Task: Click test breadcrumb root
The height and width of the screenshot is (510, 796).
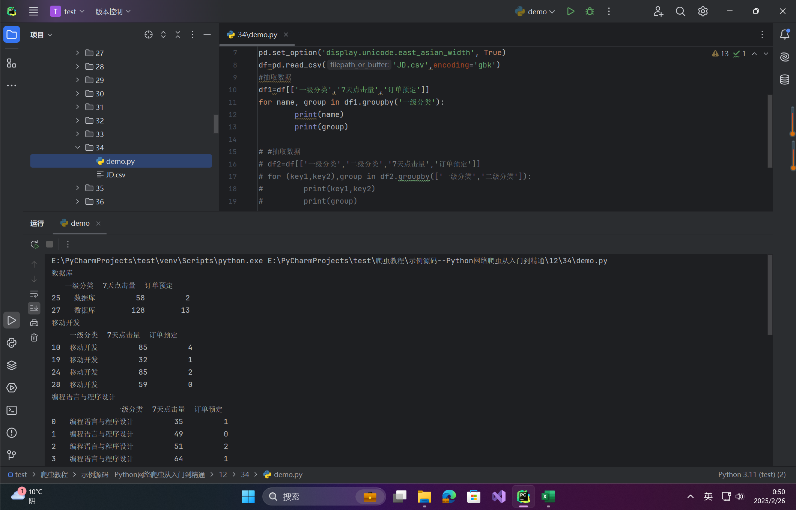Action: pos(18,474)
